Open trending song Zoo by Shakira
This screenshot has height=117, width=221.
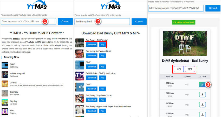(x=12, y=110)
